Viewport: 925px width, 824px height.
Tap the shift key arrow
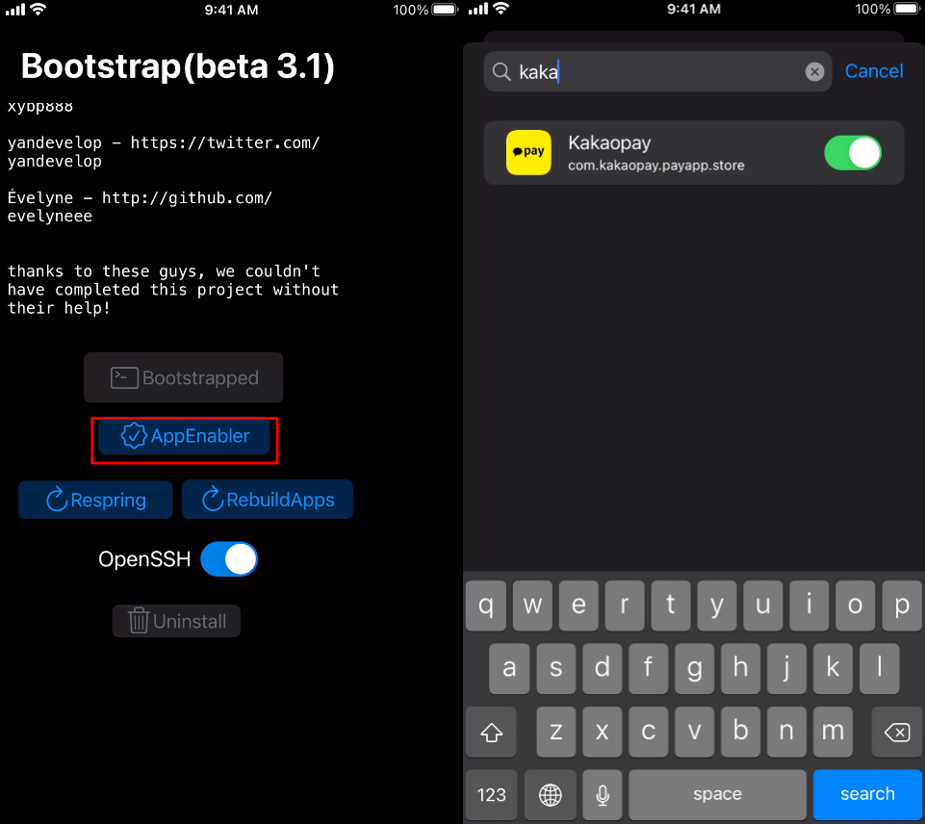[x=491, y=732]
